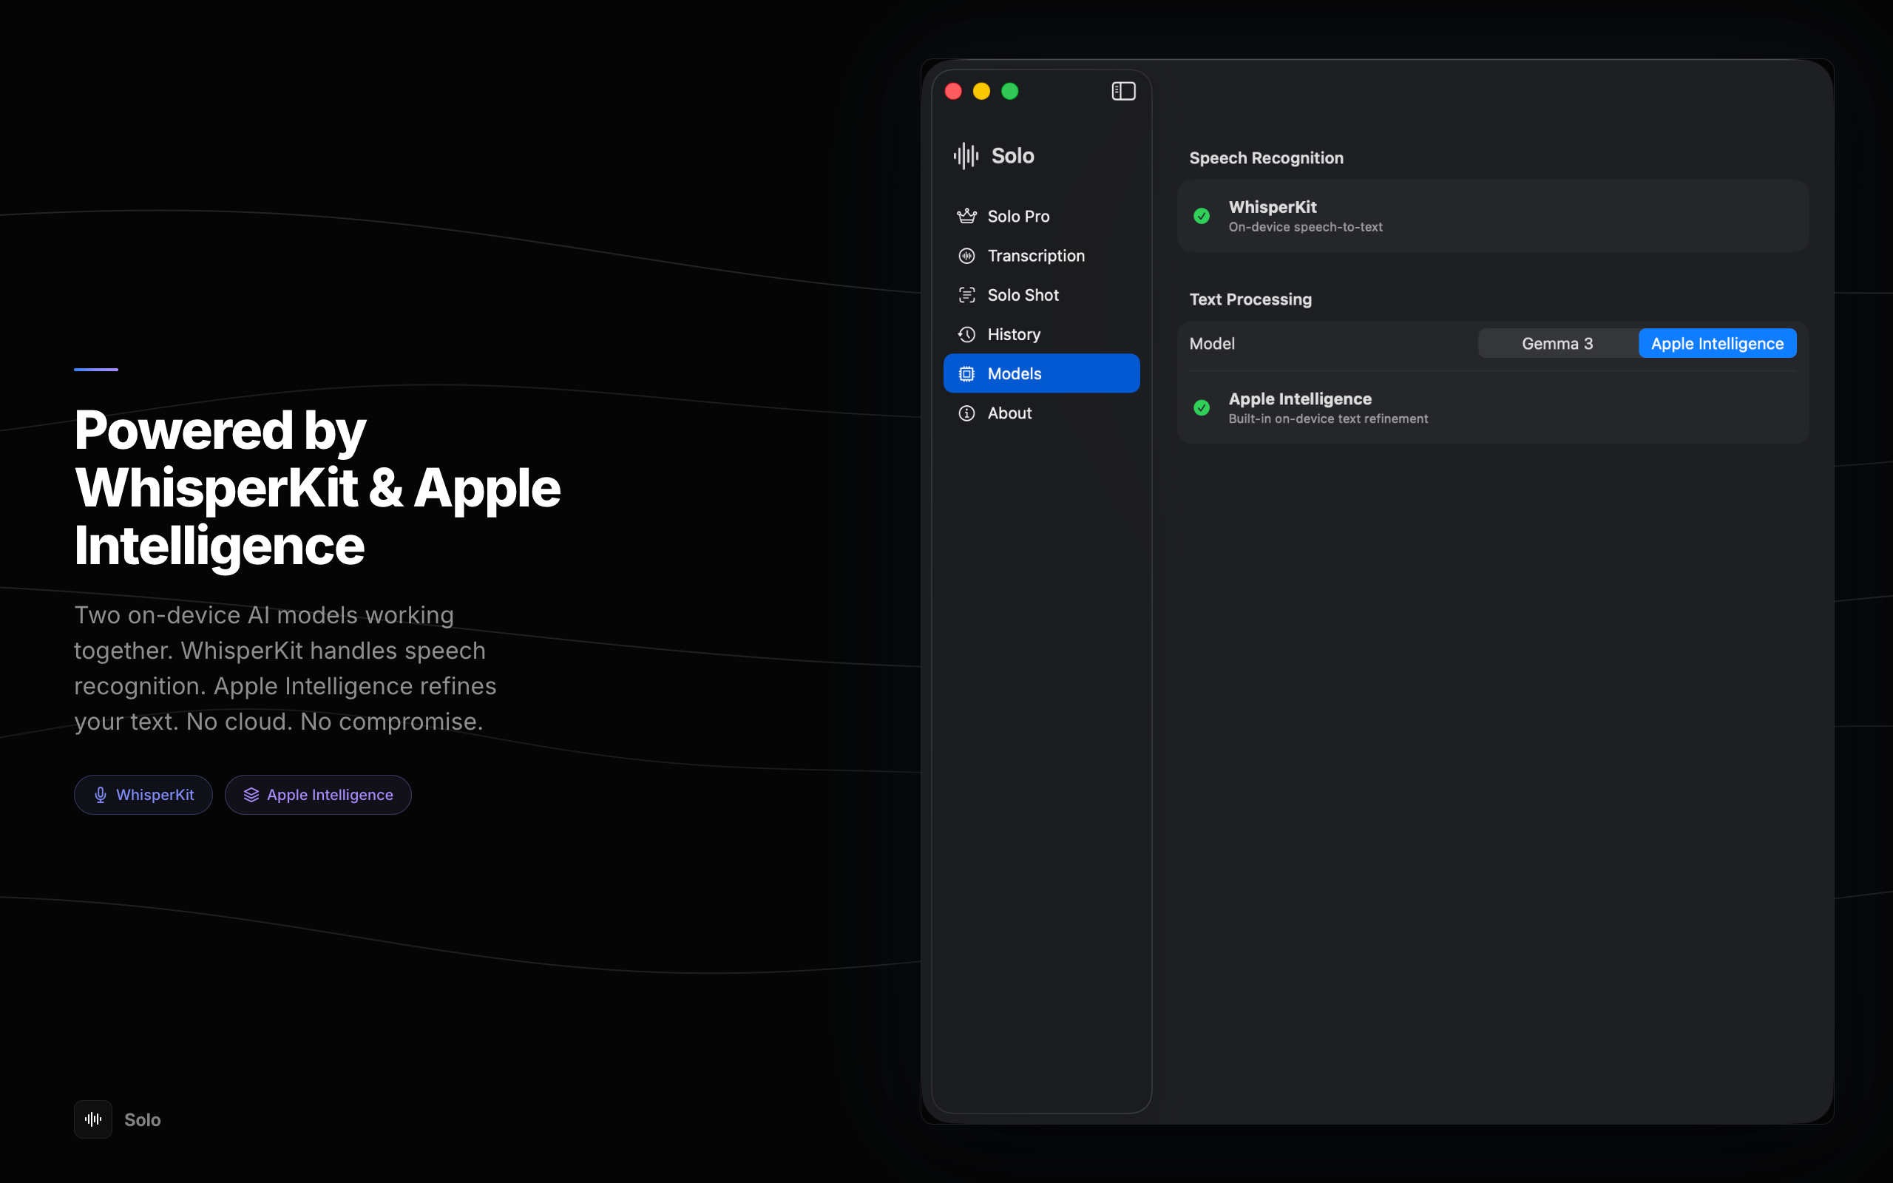This screenshot has height=1183, width=1893.
Task: Click the WhisperKit pill button
Action: coord(143,794)
